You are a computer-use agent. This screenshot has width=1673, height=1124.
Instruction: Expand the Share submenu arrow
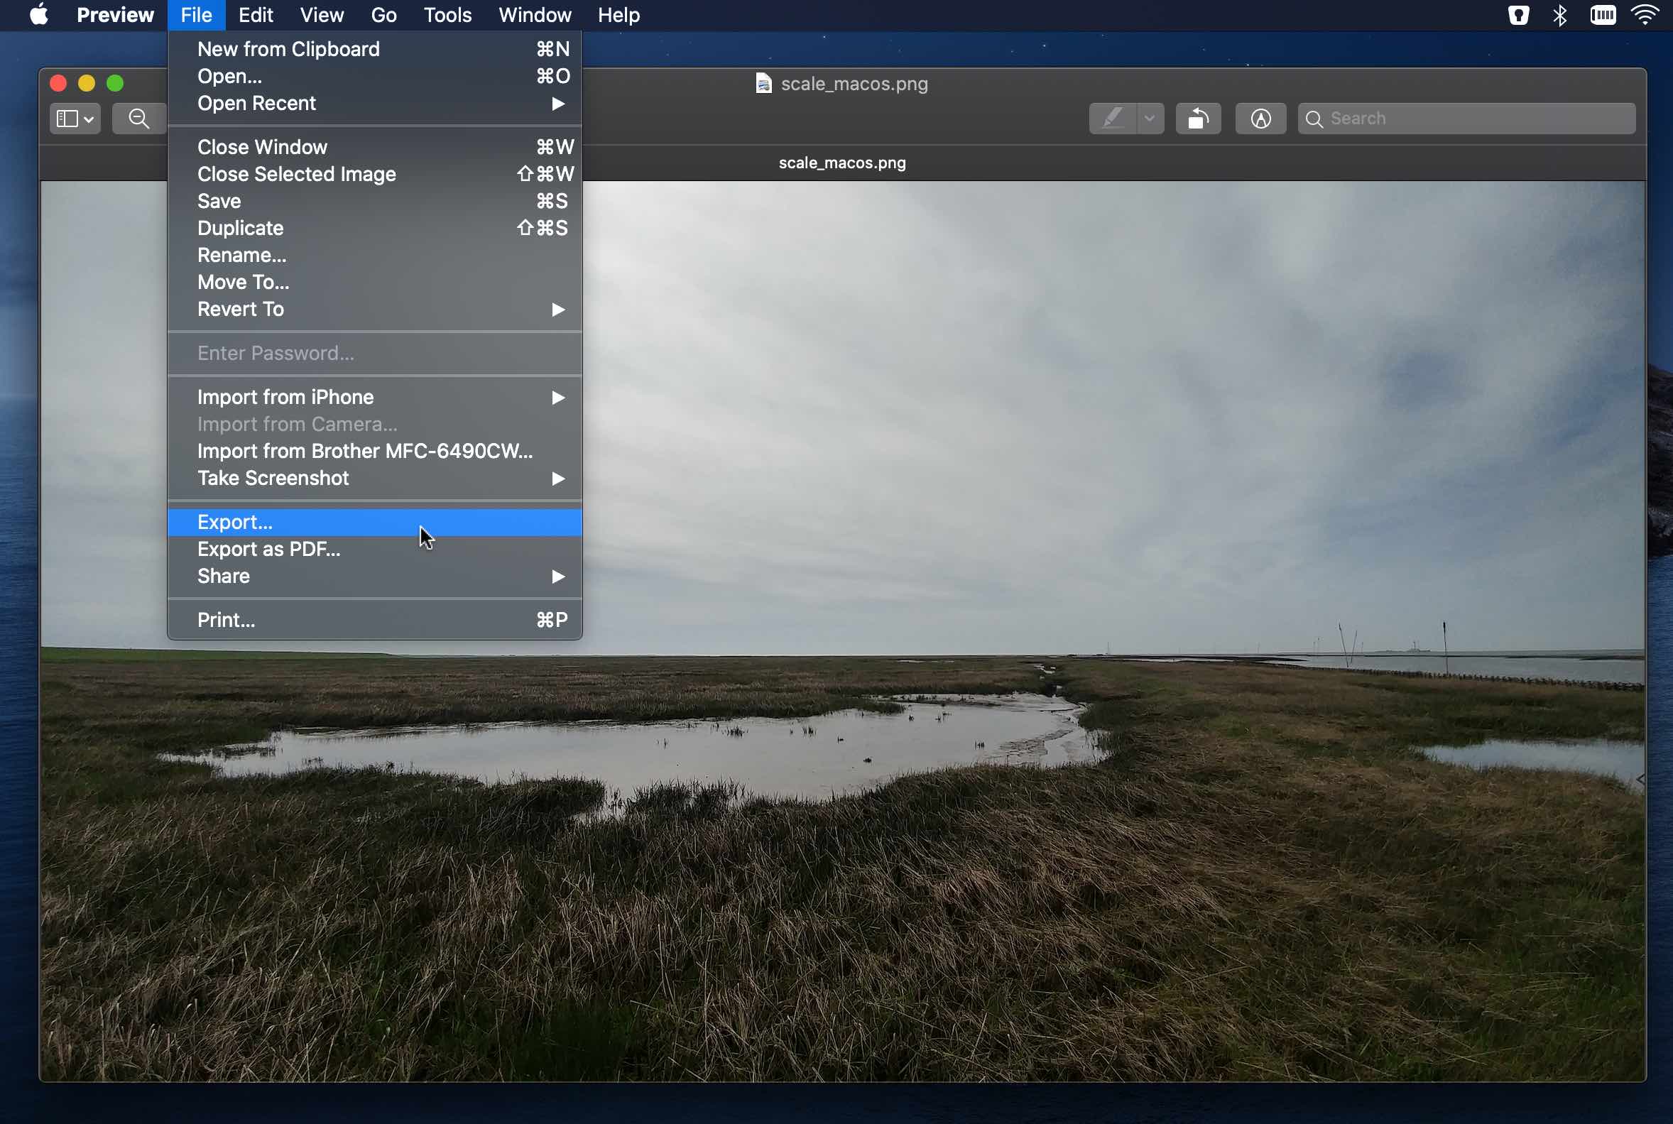[x=560, y=576]
